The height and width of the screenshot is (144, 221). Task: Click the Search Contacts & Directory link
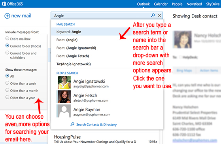point(96,125)
